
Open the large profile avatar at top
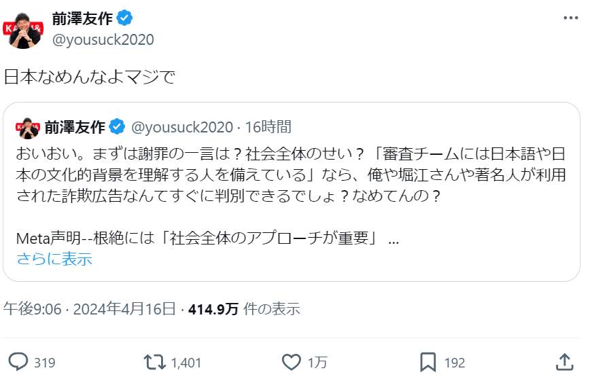(x=24, y=29)
